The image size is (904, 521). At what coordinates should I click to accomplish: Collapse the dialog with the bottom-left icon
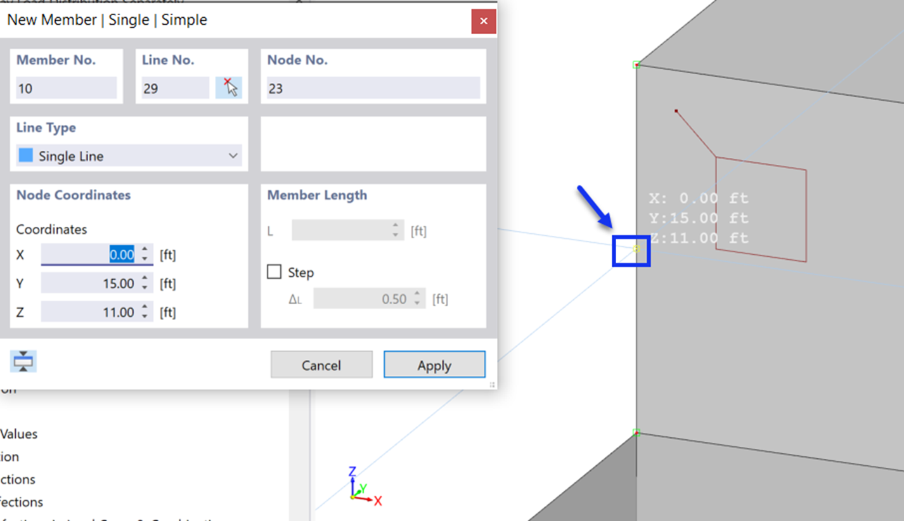[x=23, y=360]
